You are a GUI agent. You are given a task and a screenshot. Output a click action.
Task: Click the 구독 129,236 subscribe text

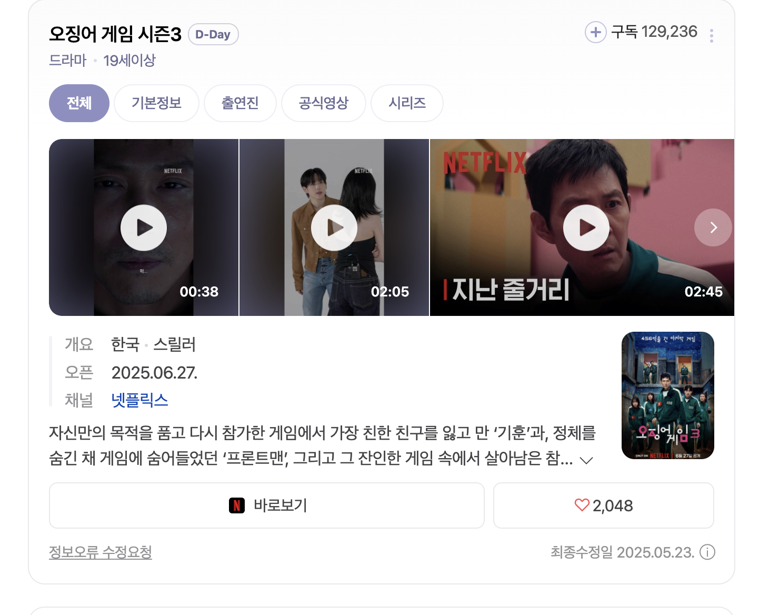click(x=654, y=32)
